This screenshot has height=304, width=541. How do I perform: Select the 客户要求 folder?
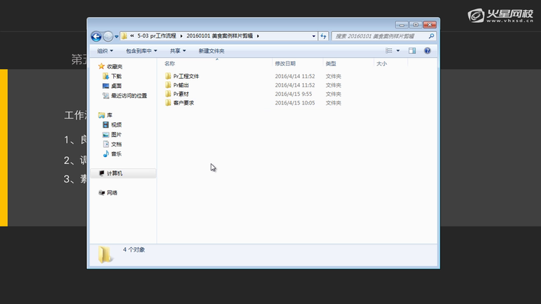[183, 103]
